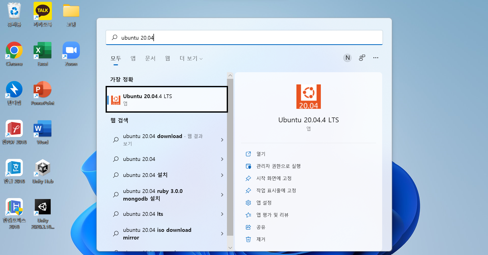Image resolution: width=488 pixels, height=255 pixels.
Task: Launch the PowerPoint desktop shortcut
Action: point(43,93)
